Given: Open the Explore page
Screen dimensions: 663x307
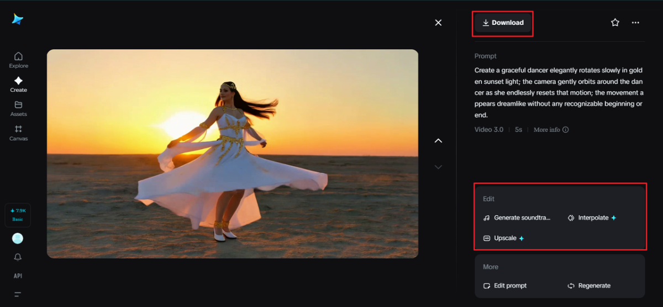Looking at the screenshot, I should [18, 60].
